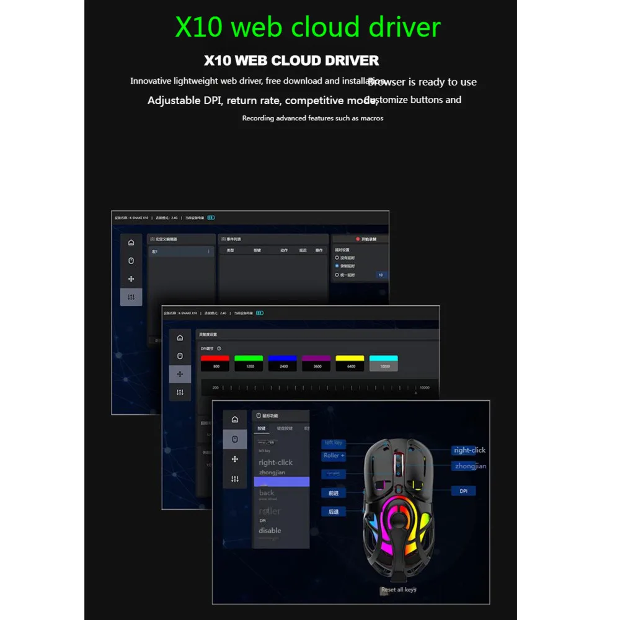
Task: Click Roller + mapping button
Action: [x=334, y=456]
